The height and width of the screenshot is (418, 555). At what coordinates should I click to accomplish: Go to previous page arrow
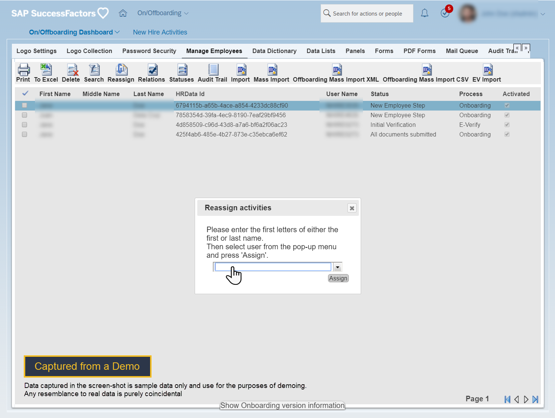517,399
